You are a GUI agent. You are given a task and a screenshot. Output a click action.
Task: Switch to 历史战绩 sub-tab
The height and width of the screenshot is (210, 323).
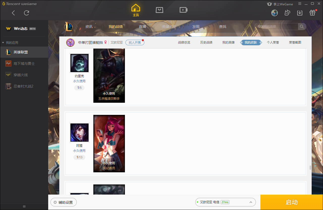click(206, 43)
